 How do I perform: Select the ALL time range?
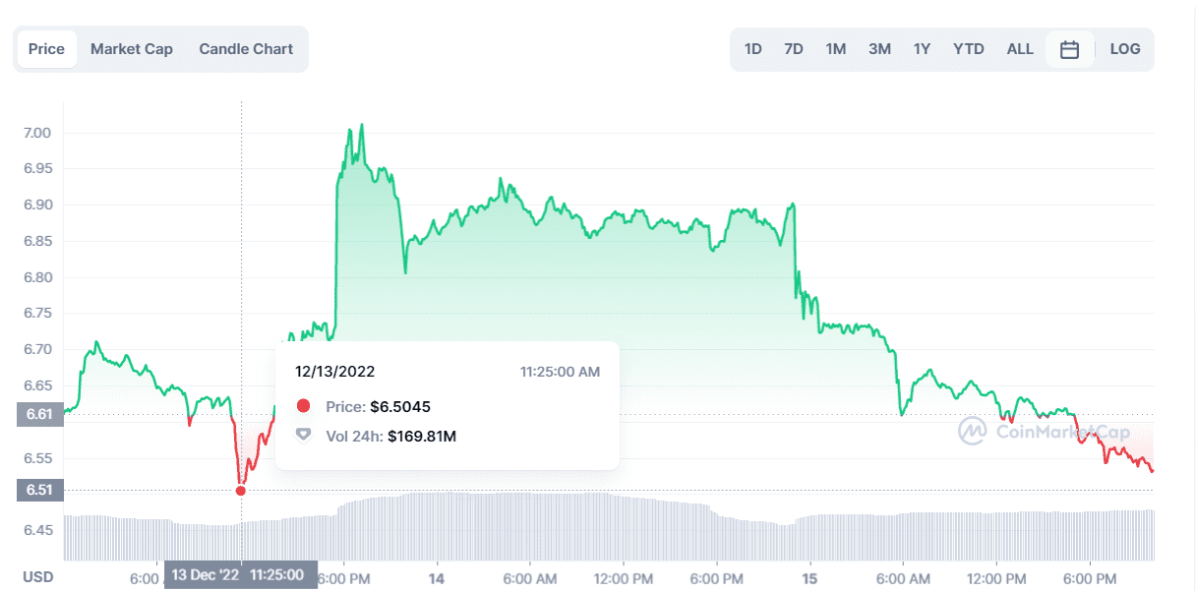1020,48
